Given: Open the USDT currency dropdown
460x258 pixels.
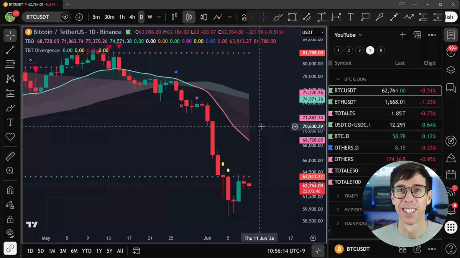Looking at the screenshot, I should tap(313, 32).
